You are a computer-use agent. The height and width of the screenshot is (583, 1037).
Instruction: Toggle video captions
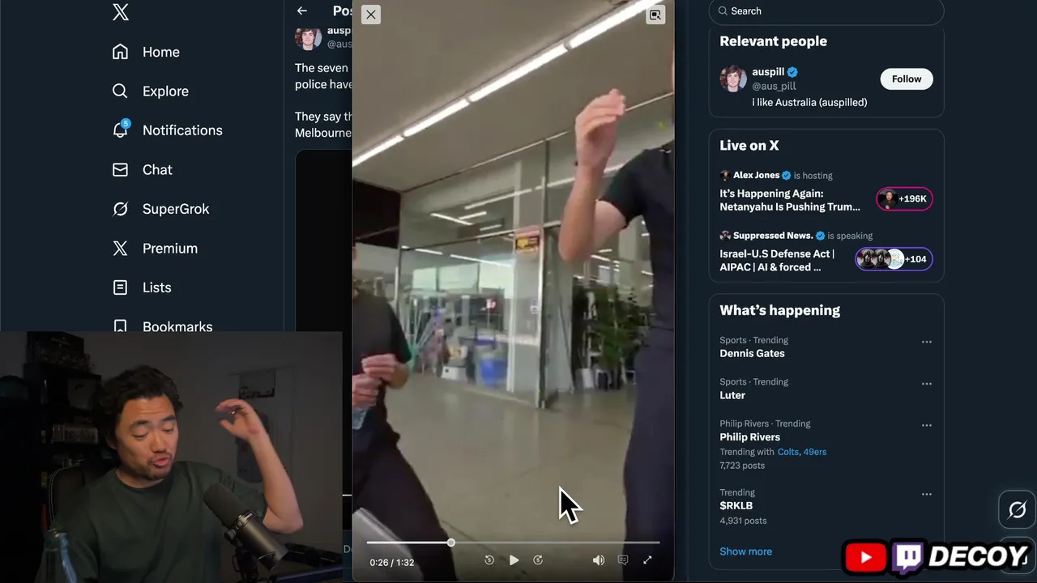tap(623, 560)
